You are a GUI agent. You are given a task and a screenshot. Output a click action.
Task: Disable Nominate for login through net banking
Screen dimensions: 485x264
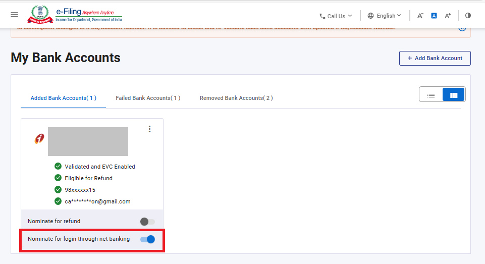(147, 239)
